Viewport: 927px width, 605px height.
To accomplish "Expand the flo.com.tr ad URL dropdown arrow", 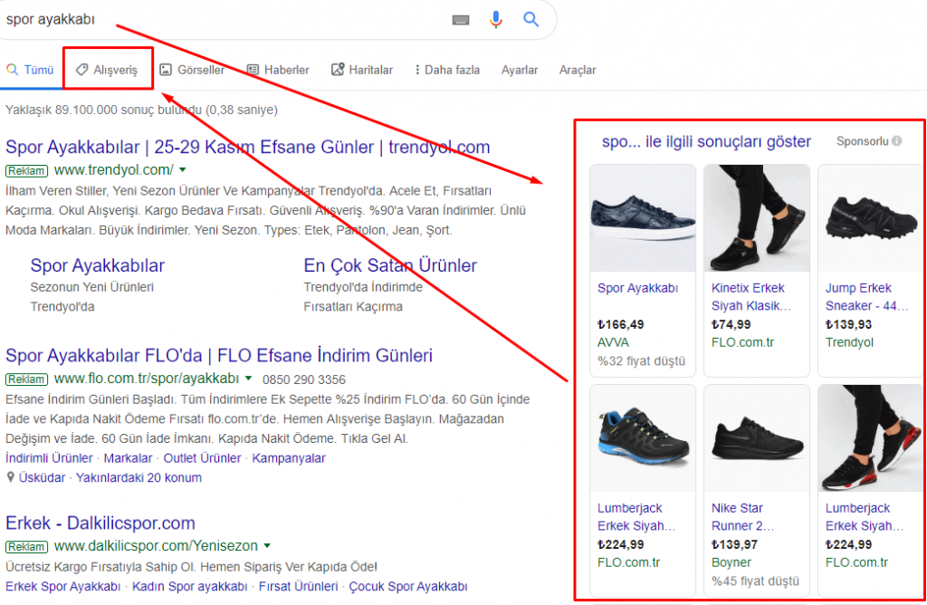I will pos(247,379).
